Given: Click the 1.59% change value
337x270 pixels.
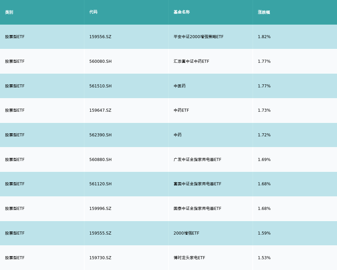Looking at the screenshot, I should (x=264, y=233).
